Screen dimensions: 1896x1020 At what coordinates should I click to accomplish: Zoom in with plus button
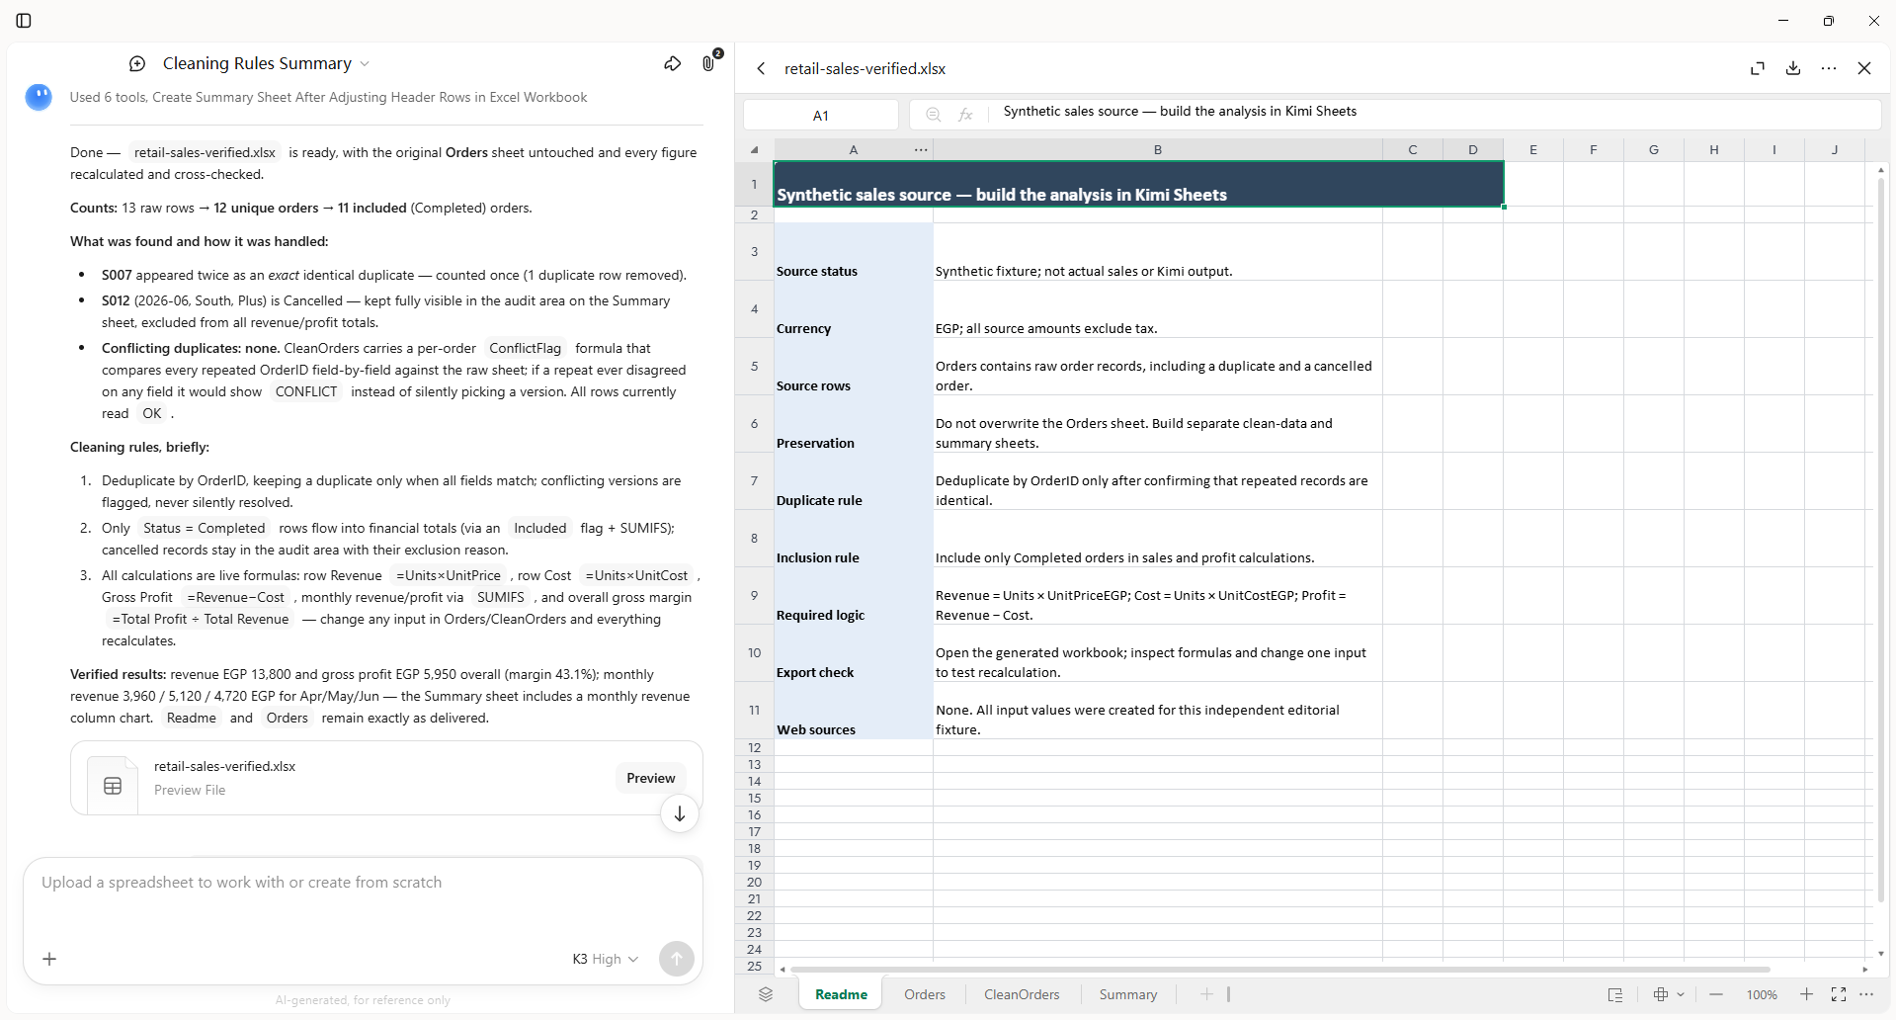[1806, 994]
